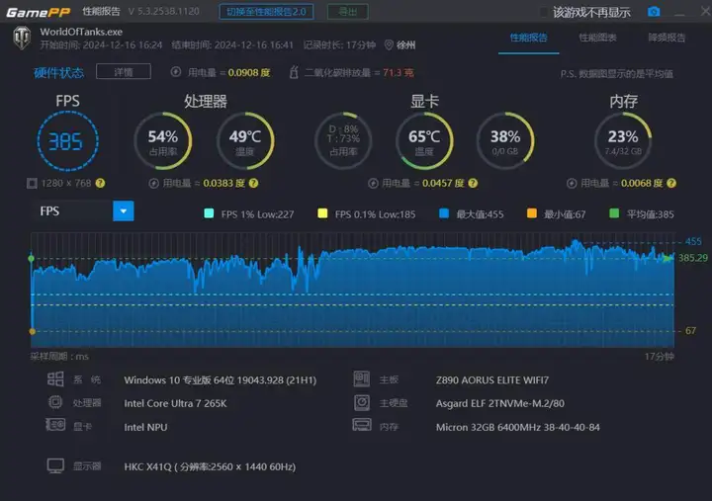This screenshot has width=712, height=501.
Task: Open the FPS chart type dropdown
Action: (x=123, y=211)
